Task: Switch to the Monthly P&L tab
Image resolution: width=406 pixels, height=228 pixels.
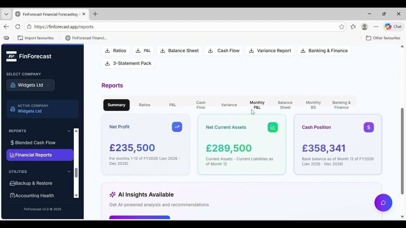Action: coord(257,105)
